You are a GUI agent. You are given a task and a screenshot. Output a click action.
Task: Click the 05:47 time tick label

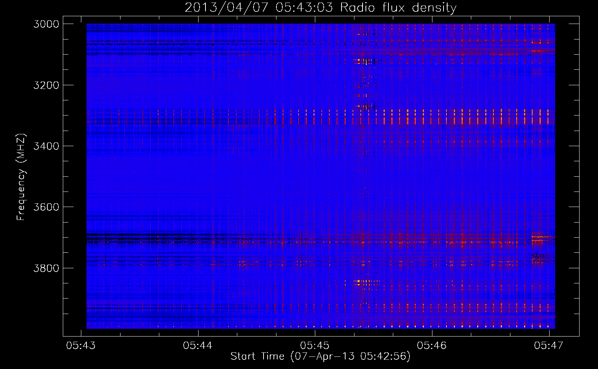[549, 345]
